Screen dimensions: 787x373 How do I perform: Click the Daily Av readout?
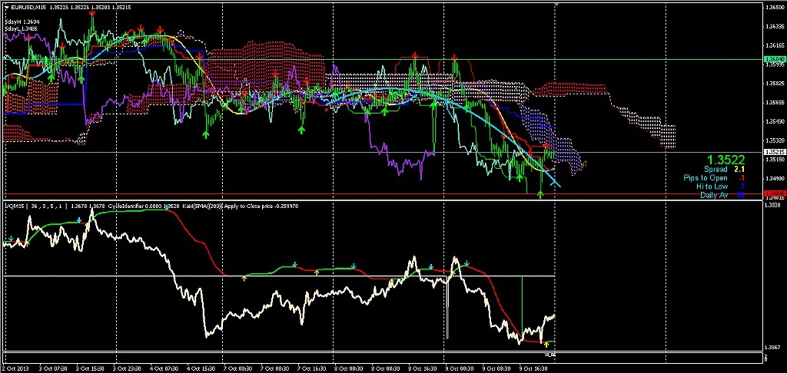[722, 195]
